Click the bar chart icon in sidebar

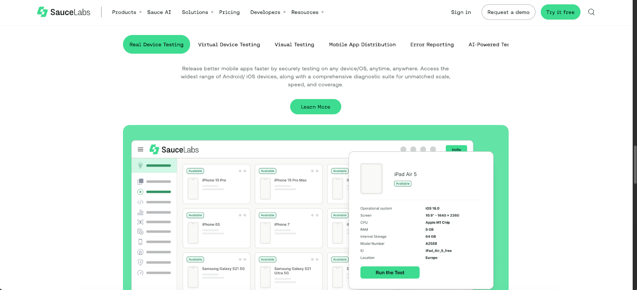[x=140, y=212]
